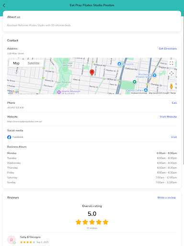Go back using the header arrow

(4, 5)
